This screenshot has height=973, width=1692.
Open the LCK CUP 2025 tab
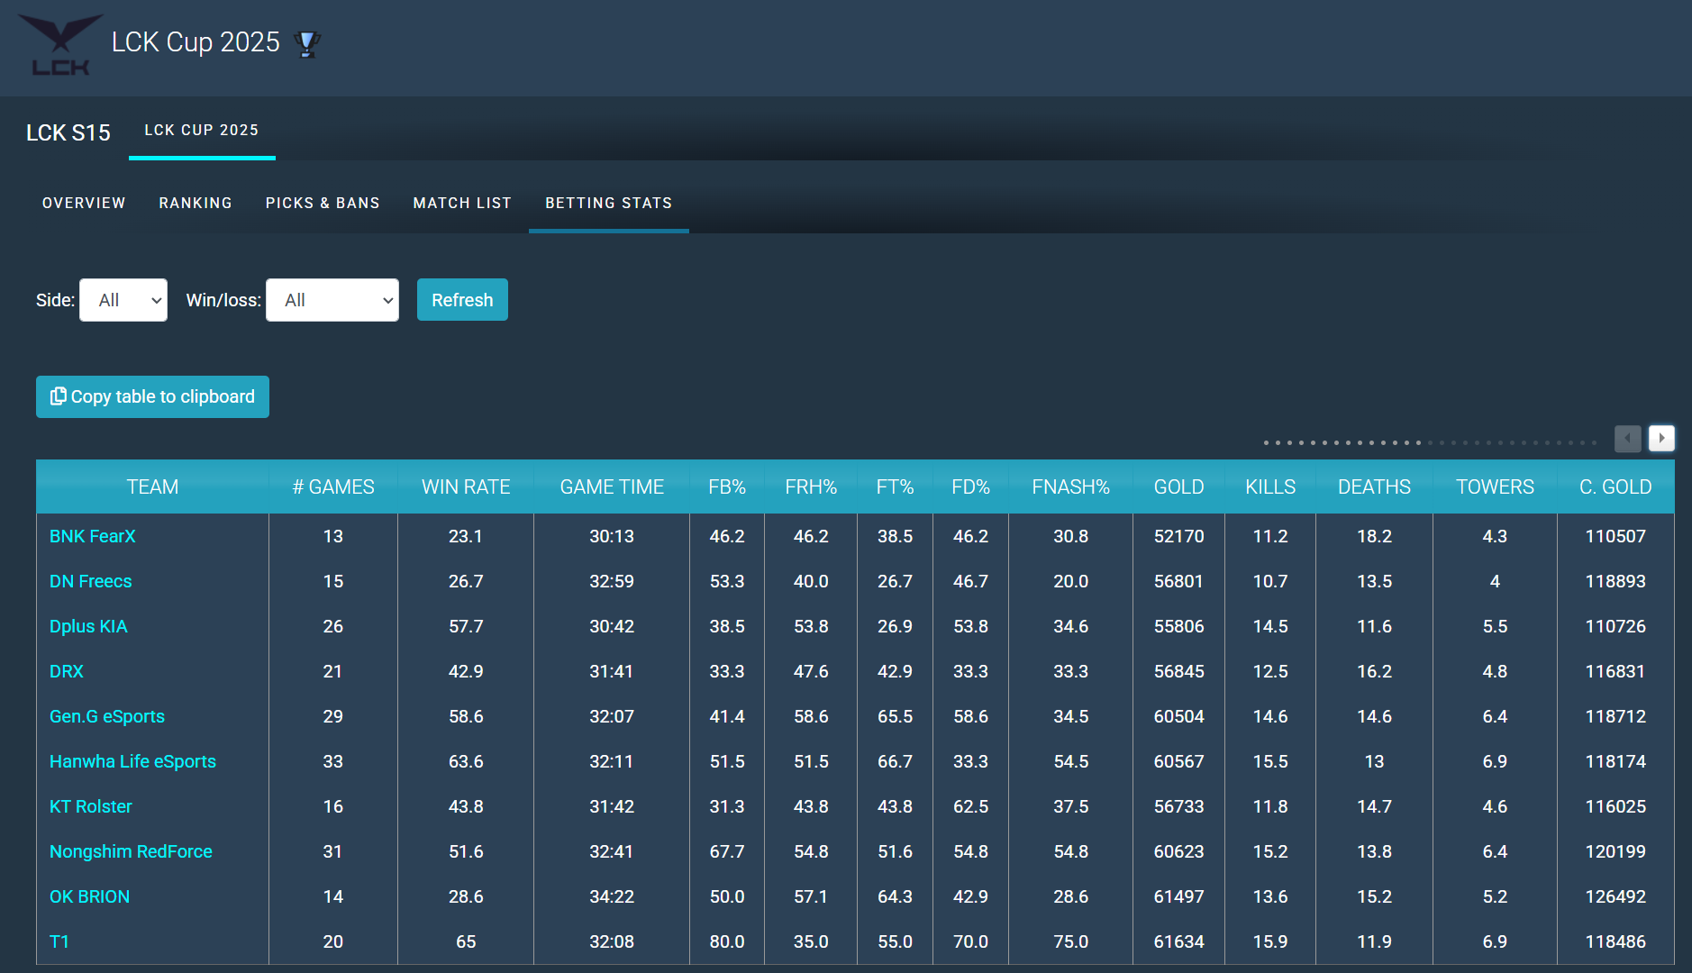202,130
